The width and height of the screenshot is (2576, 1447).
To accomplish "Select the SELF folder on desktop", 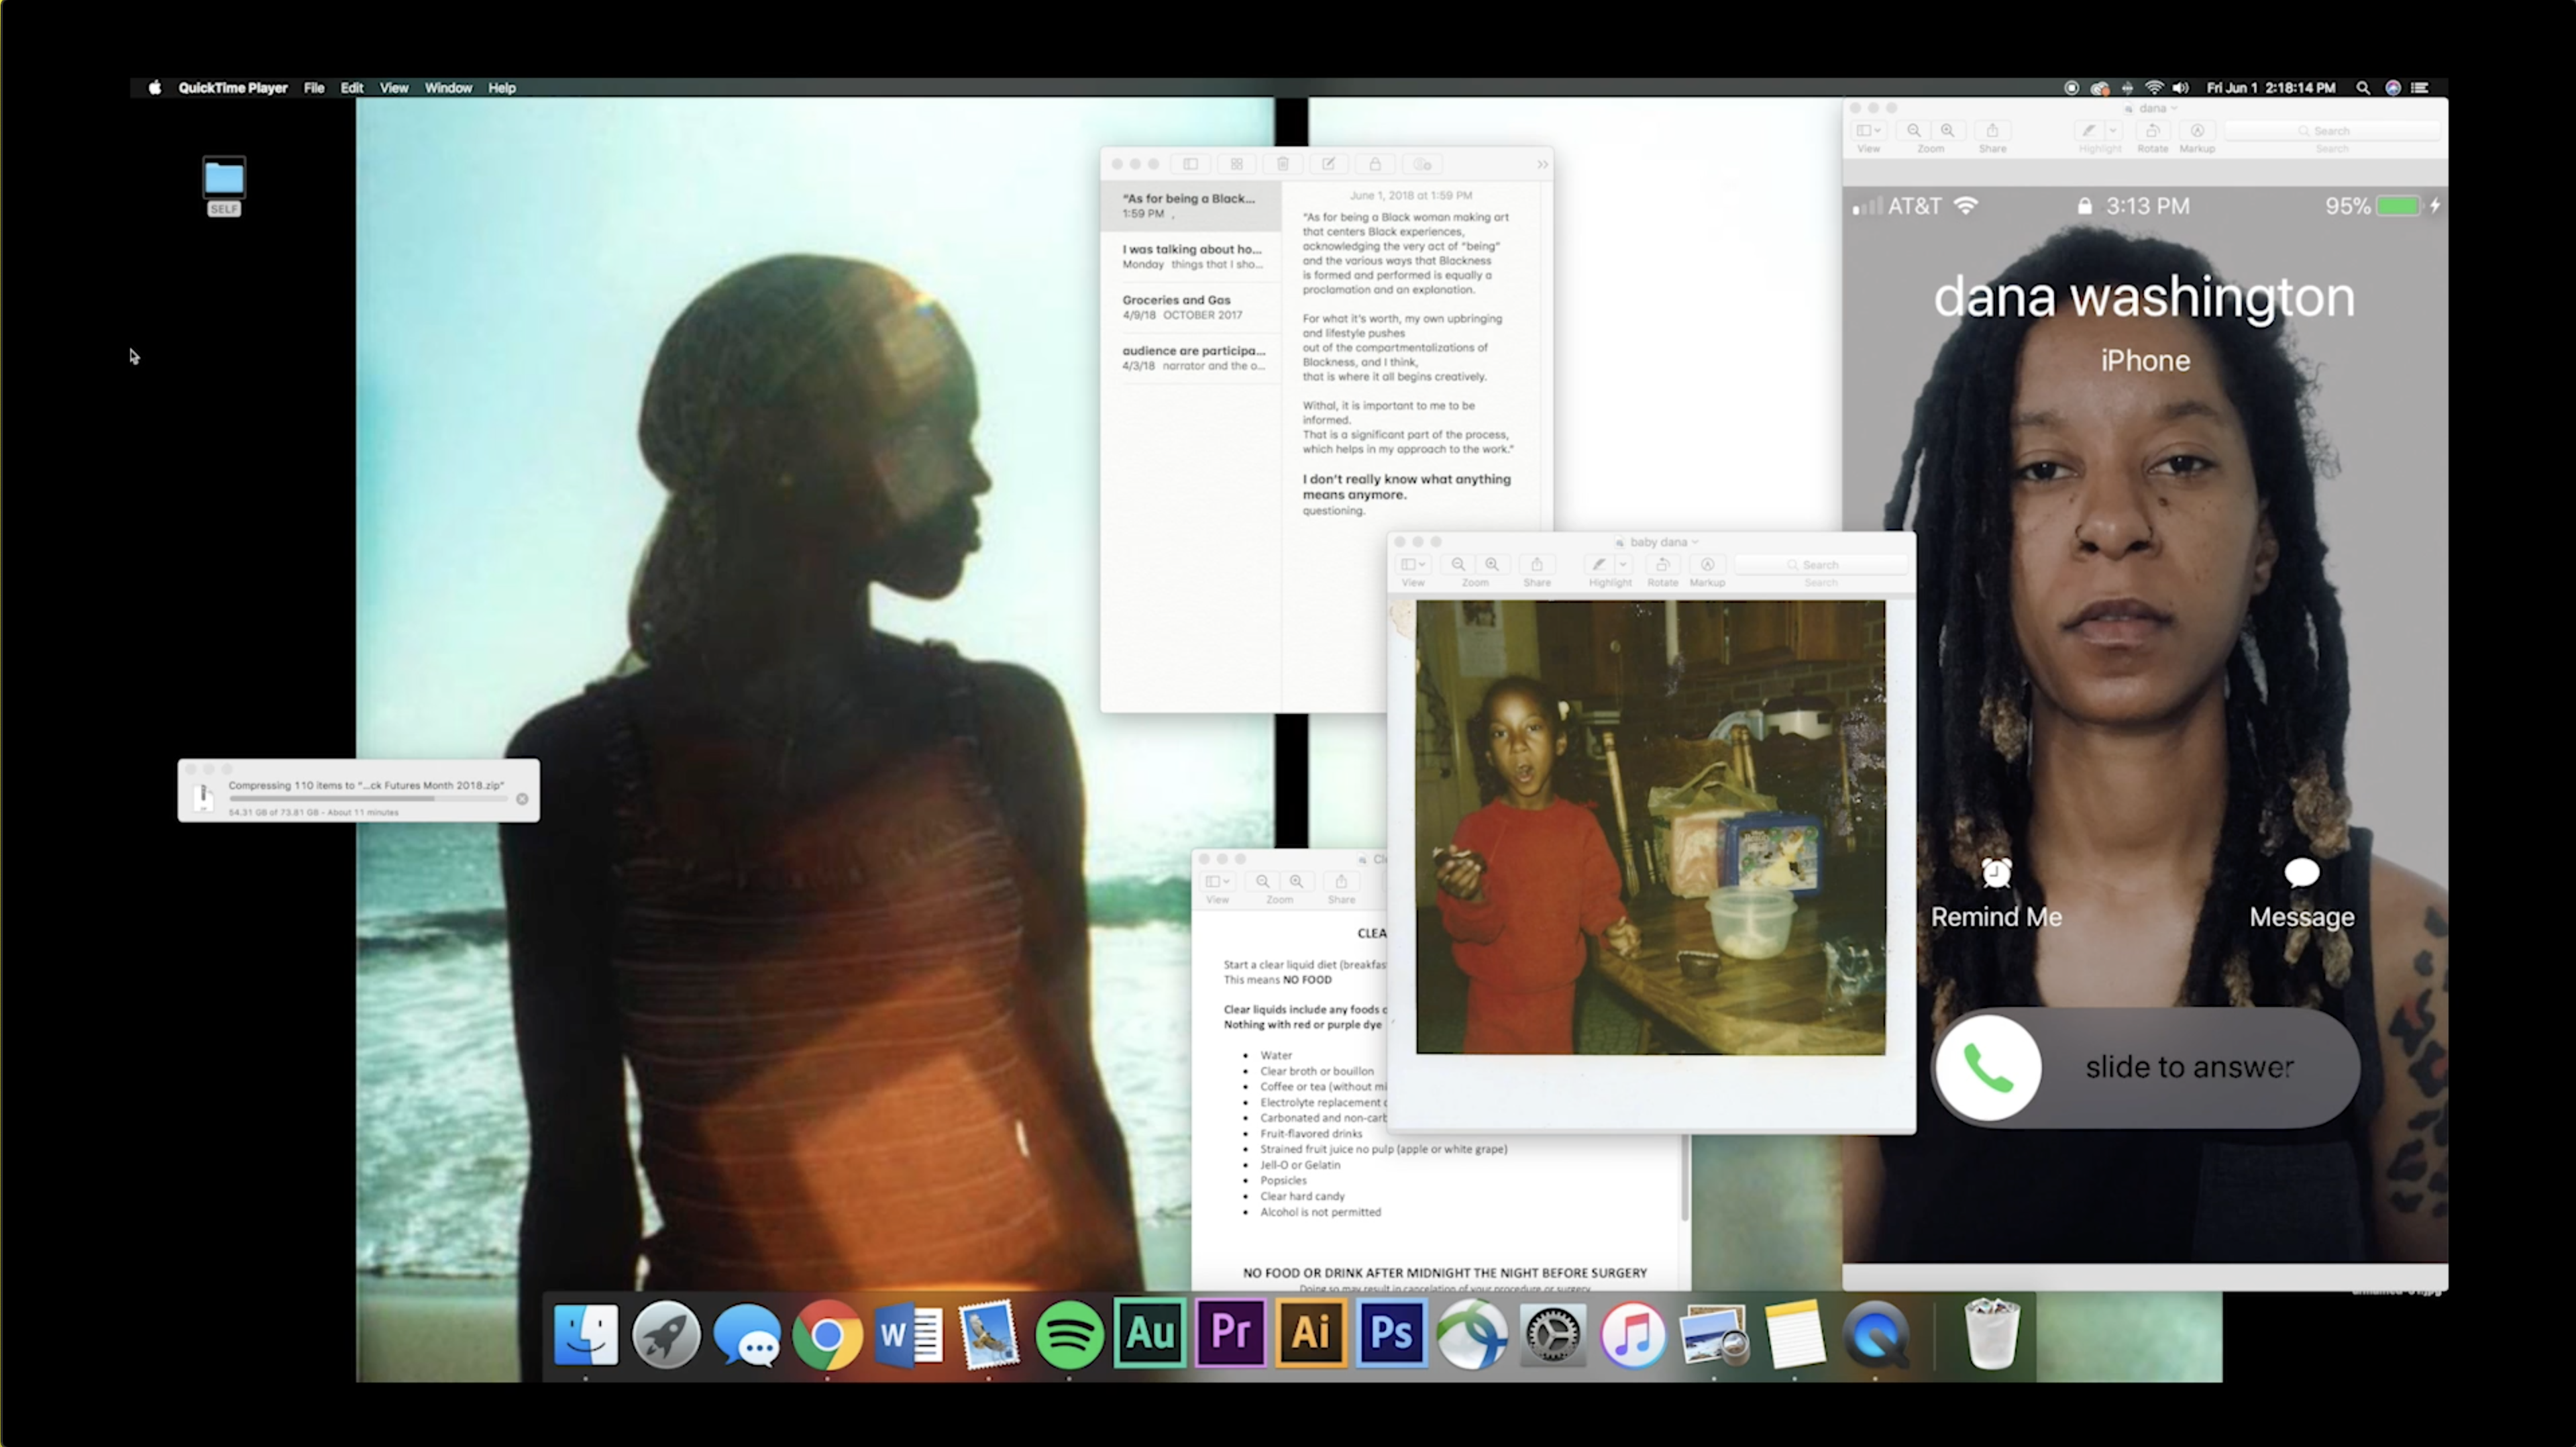I will (224, 186).
